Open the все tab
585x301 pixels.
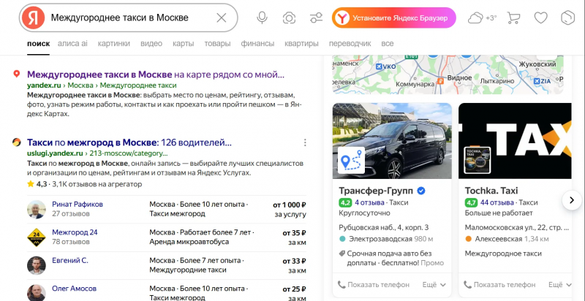pyautogui.click(x=388, y=44)
